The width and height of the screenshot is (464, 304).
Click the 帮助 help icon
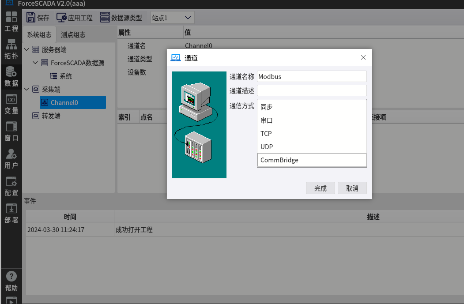pyautogui.click(x=11, y=281)
